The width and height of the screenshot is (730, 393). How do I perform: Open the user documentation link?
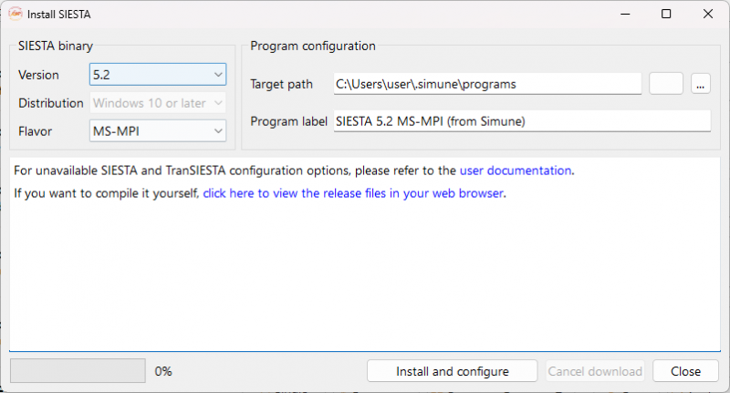point(516,171)
